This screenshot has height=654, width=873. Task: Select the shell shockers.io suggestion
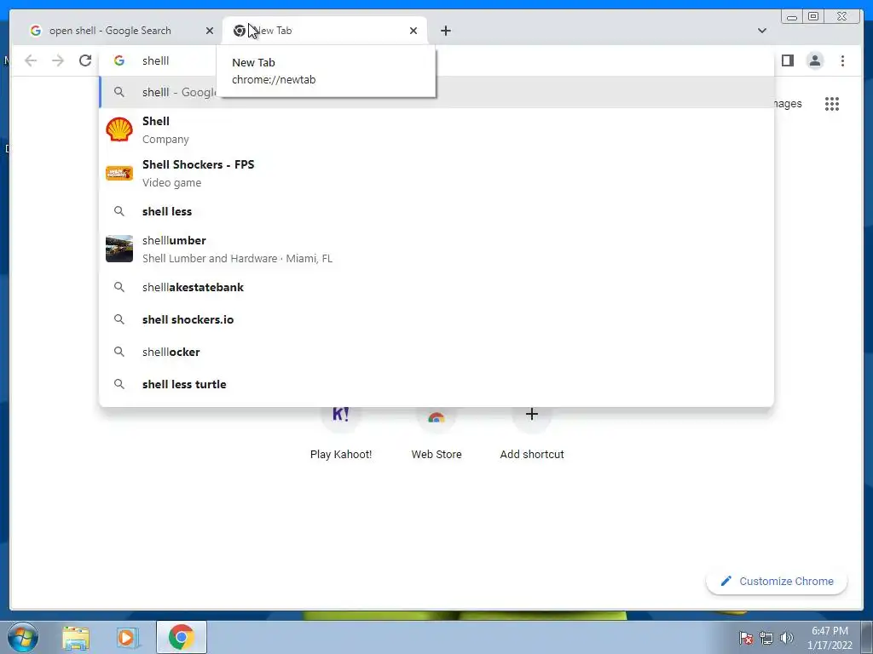(x=436, y=320)
